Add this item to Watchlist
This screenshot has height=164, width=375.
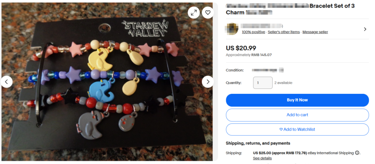(297, 130)
